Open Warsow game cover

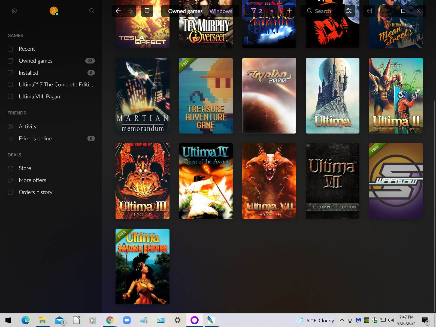pyautogui.click(x=396, y=181)
